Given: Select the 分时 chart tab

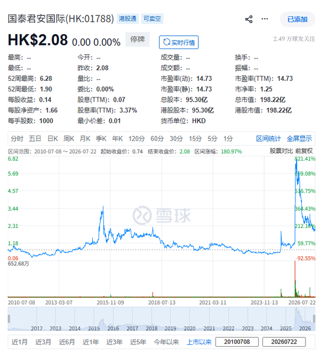Looking at the screenshot, I should (17, 139).
